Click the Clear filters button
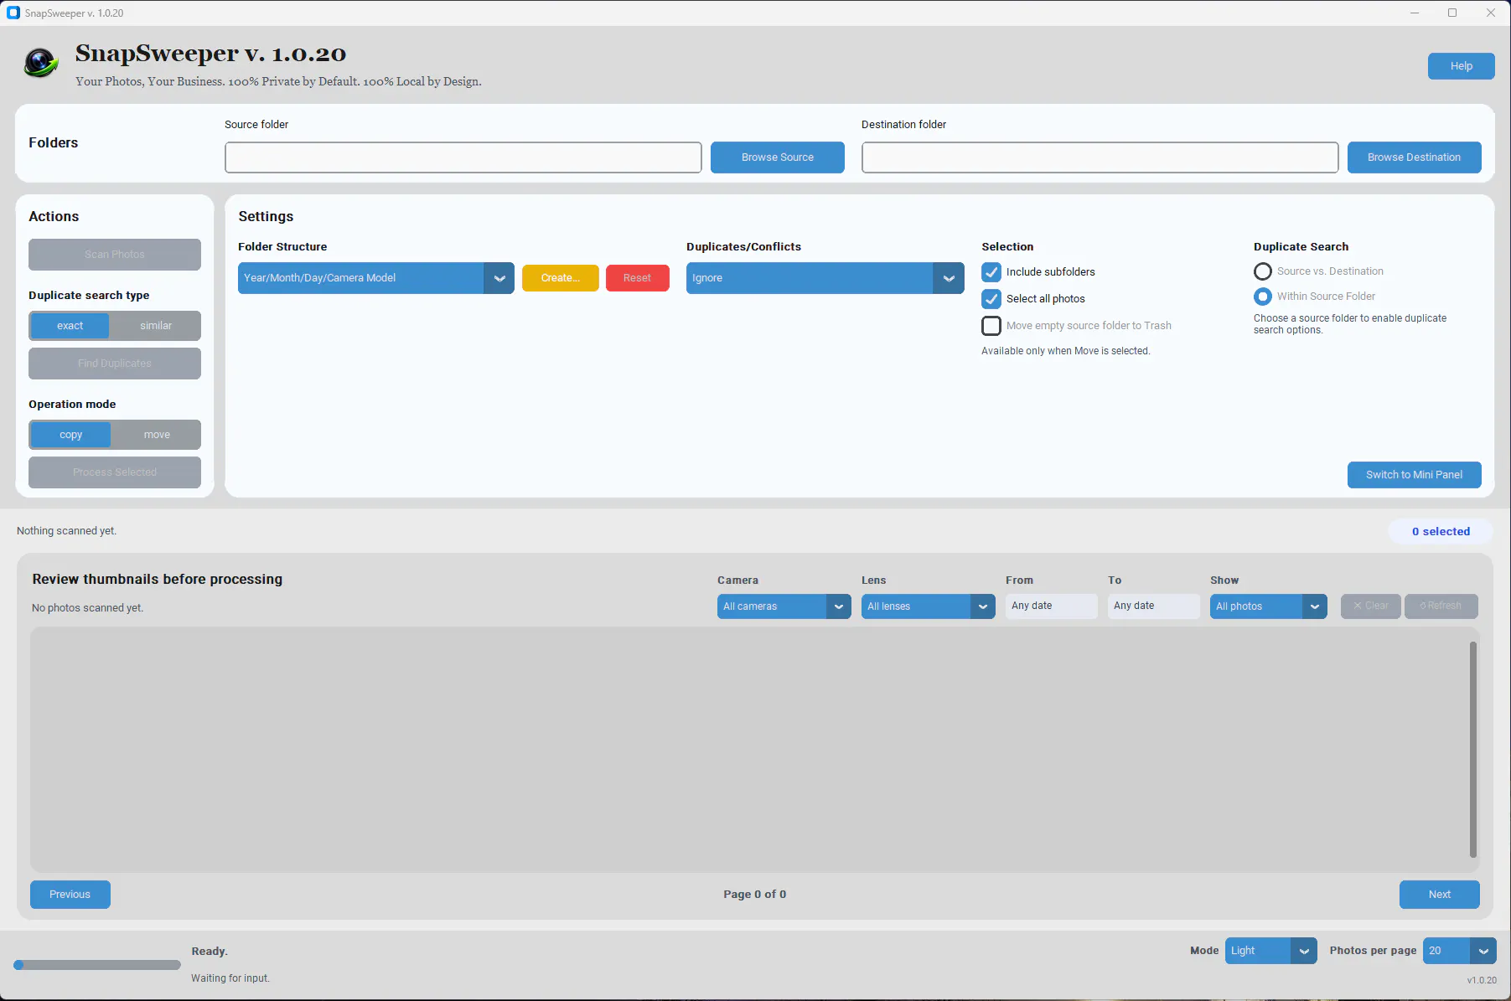The width and height of the screenshot is (1511, 1001). 1370,606
